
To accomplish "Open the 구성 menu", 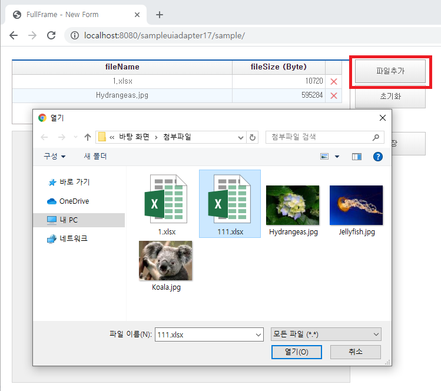I will 54,157.
